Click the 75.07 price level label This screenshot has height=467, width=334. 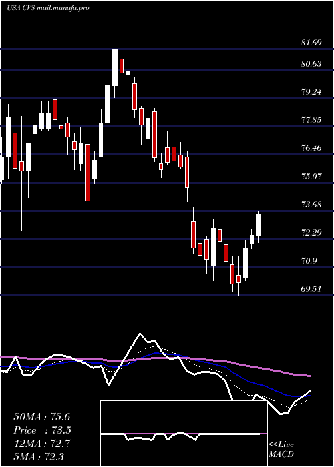tap(311, 176)
